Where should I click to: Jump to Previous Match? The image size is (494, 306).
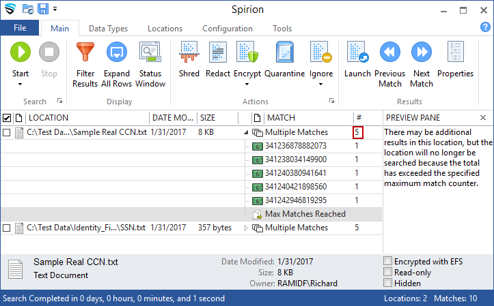click(x=389, y=53)
